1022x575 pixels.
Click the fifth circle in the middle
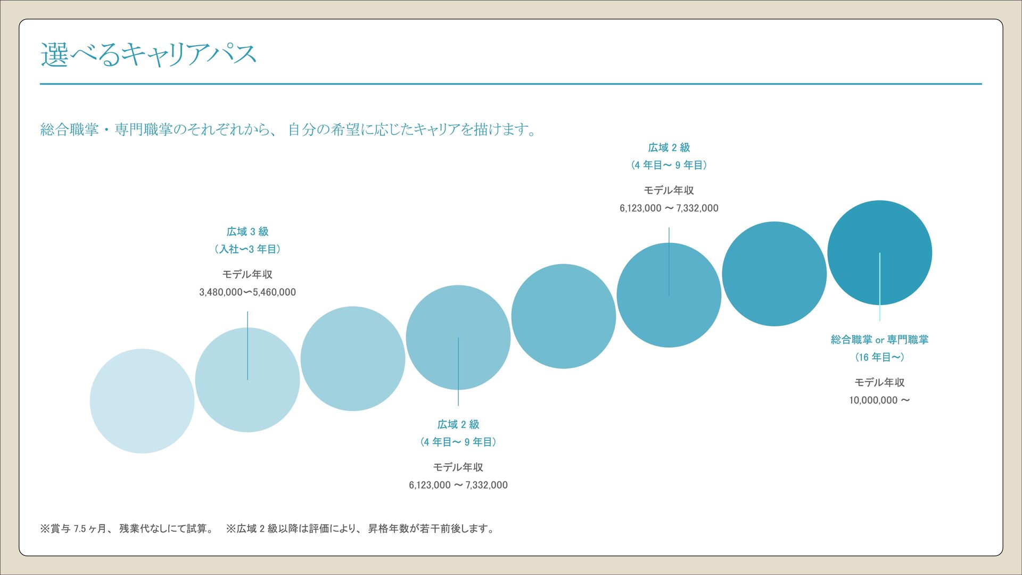563,316
